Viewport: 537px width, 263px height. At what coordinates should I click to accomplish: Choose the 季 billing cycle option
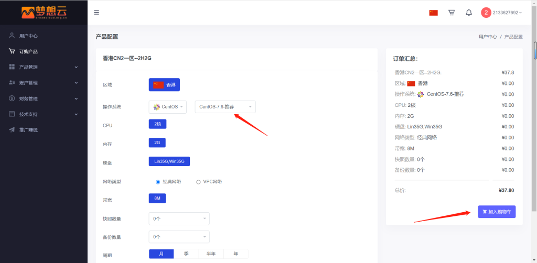[186, 254]
